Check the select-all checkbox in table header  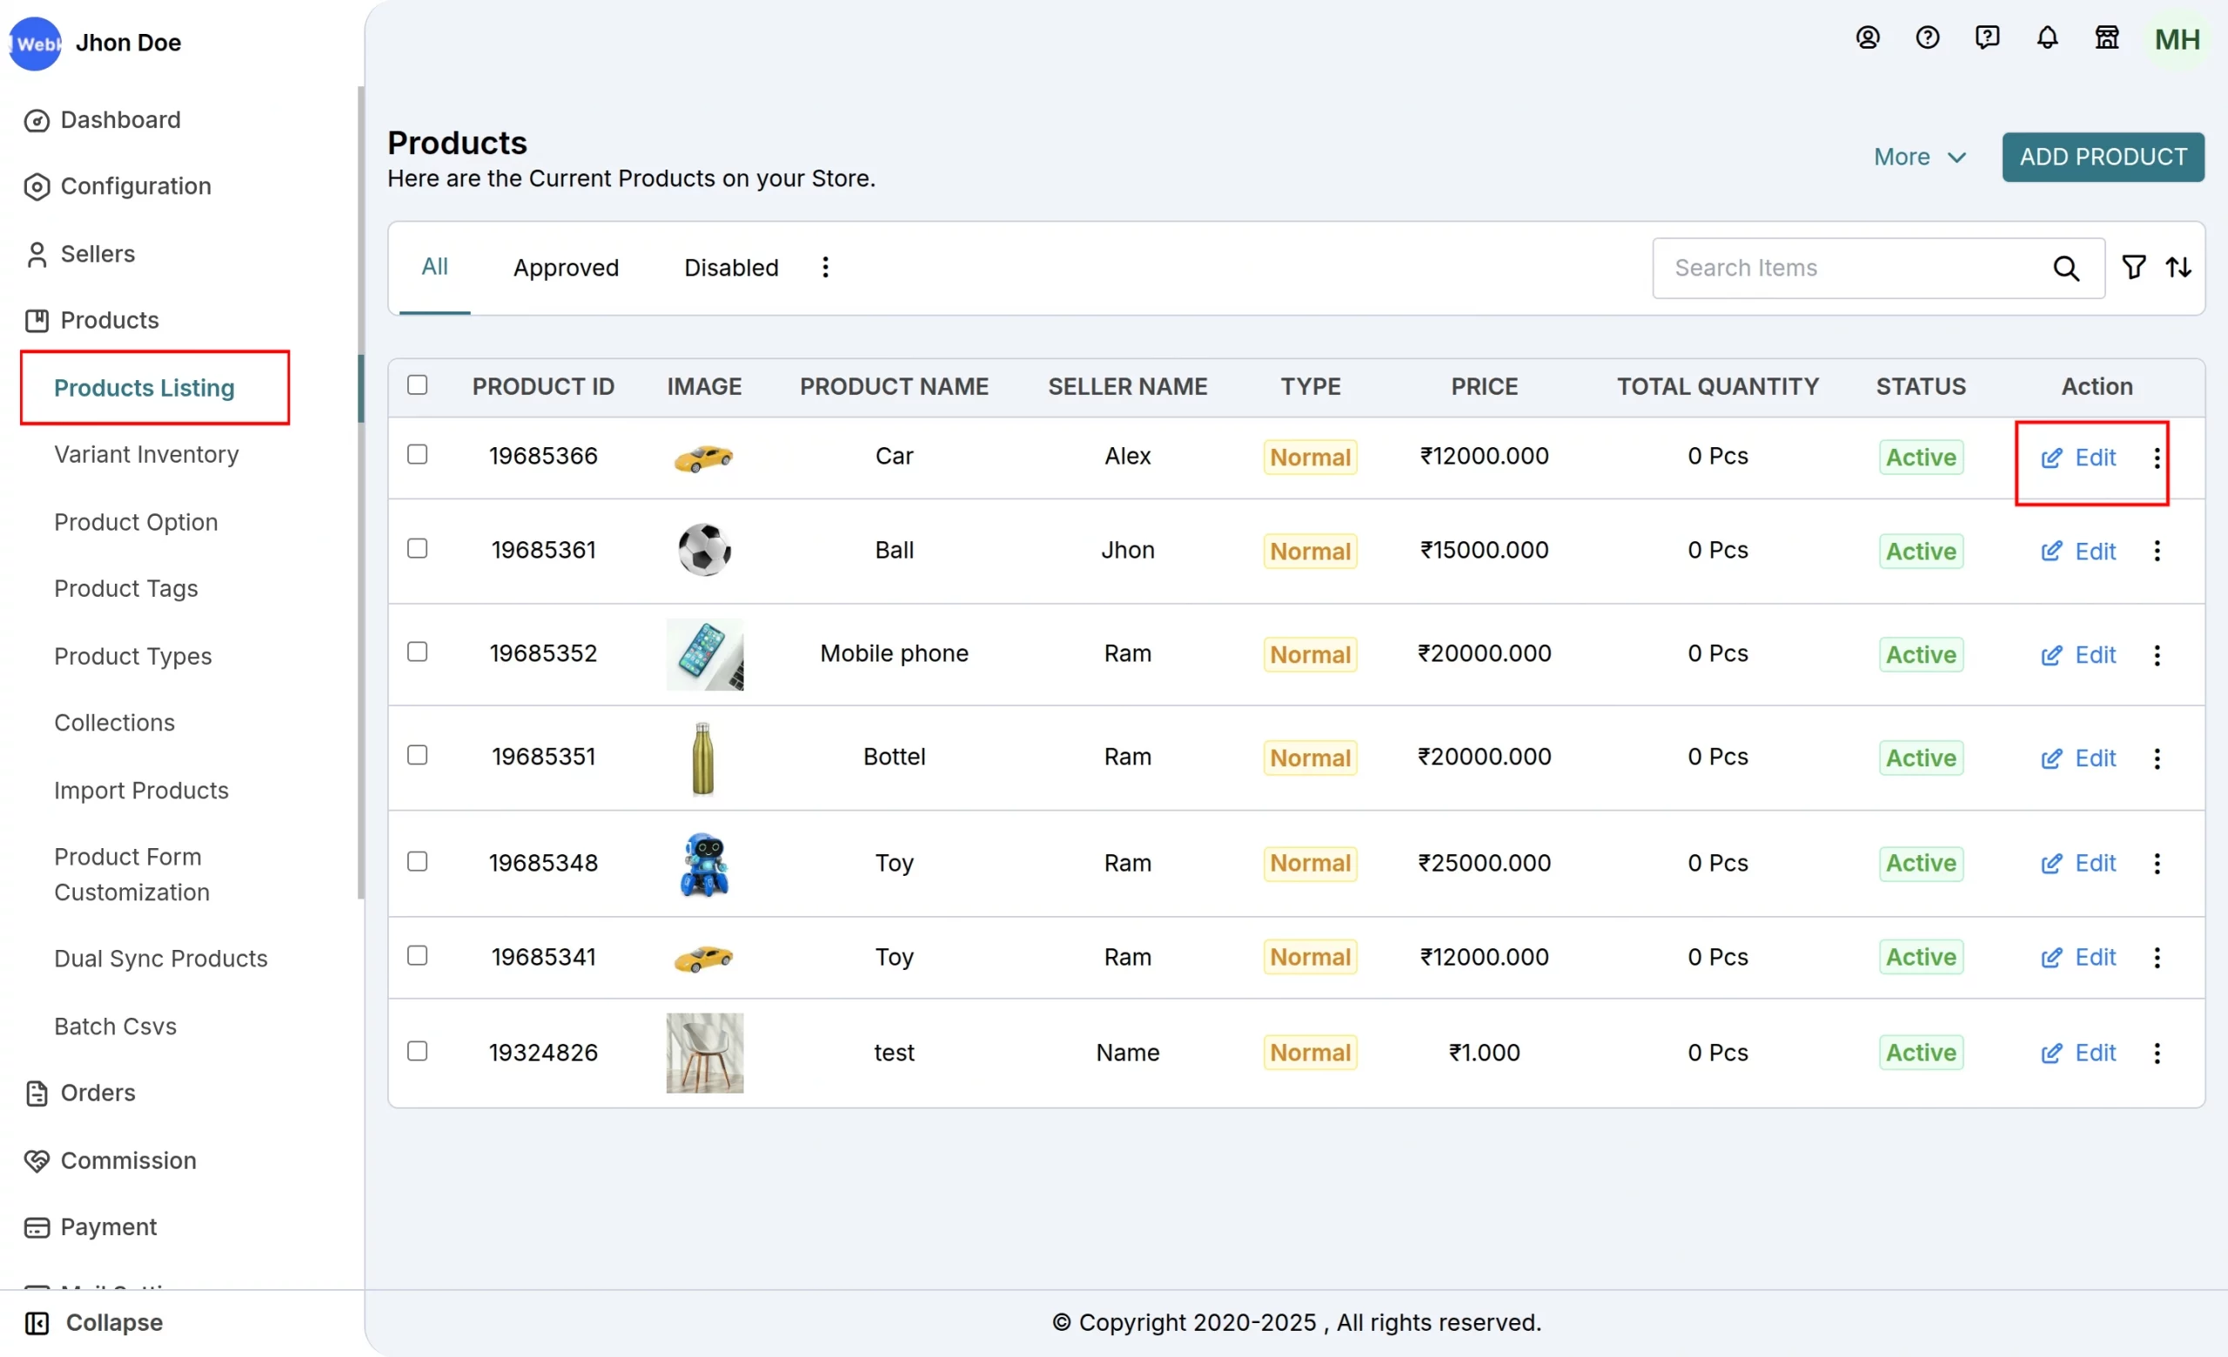[x=417, y=384]
